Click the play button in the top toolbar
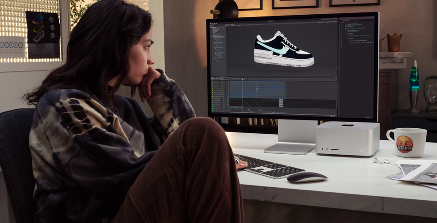The image size is (437, 223). 269,21
